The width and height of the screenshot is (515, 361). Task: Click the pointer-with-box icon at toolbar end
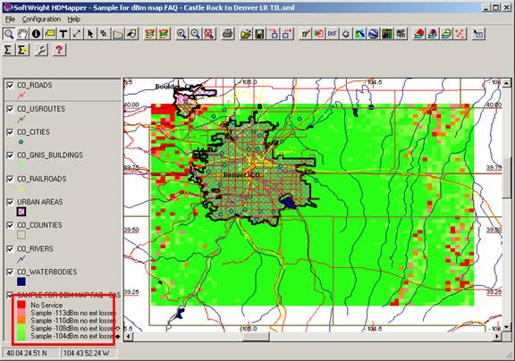(x=478, y=34)
